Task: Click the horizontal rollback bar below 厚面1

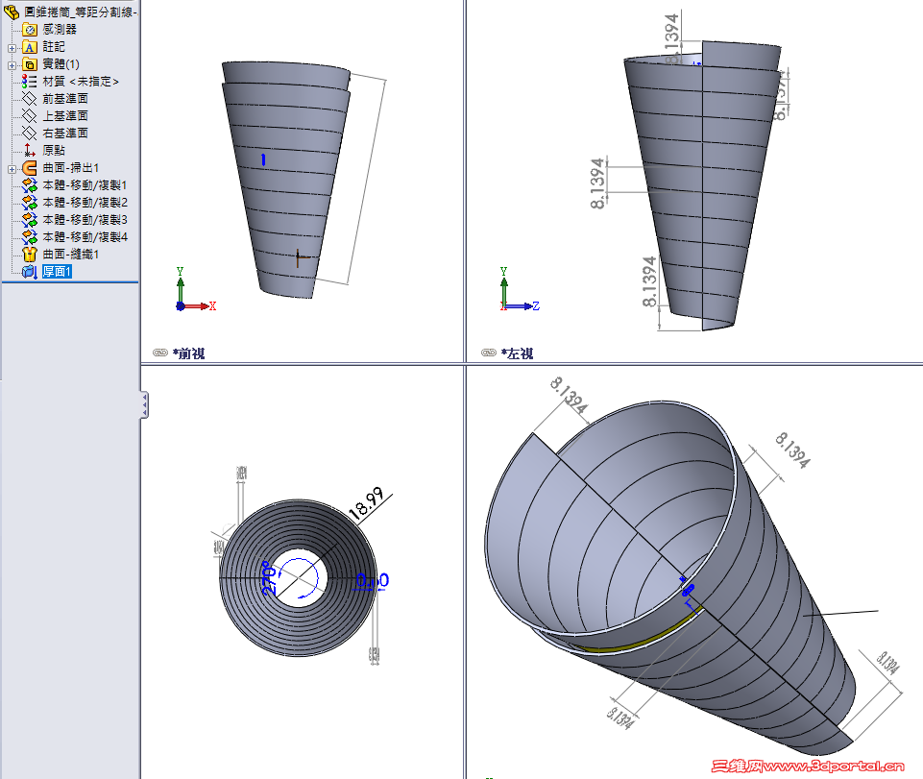Action: point(70,282)
